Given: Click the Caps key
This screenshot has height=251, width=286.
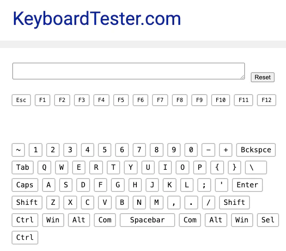Looking at the screenshot, I should 25,185.
